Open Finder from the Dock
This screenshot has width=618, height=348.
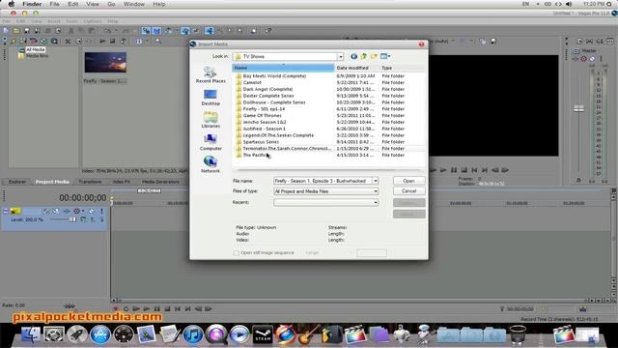(x=30, y=335)
